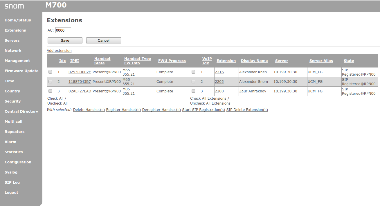Open Home/Status page
380x208 pixels.
[18, 20]
